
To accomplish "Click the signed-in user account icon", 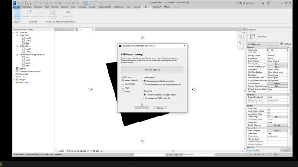I will click(244, 3).
